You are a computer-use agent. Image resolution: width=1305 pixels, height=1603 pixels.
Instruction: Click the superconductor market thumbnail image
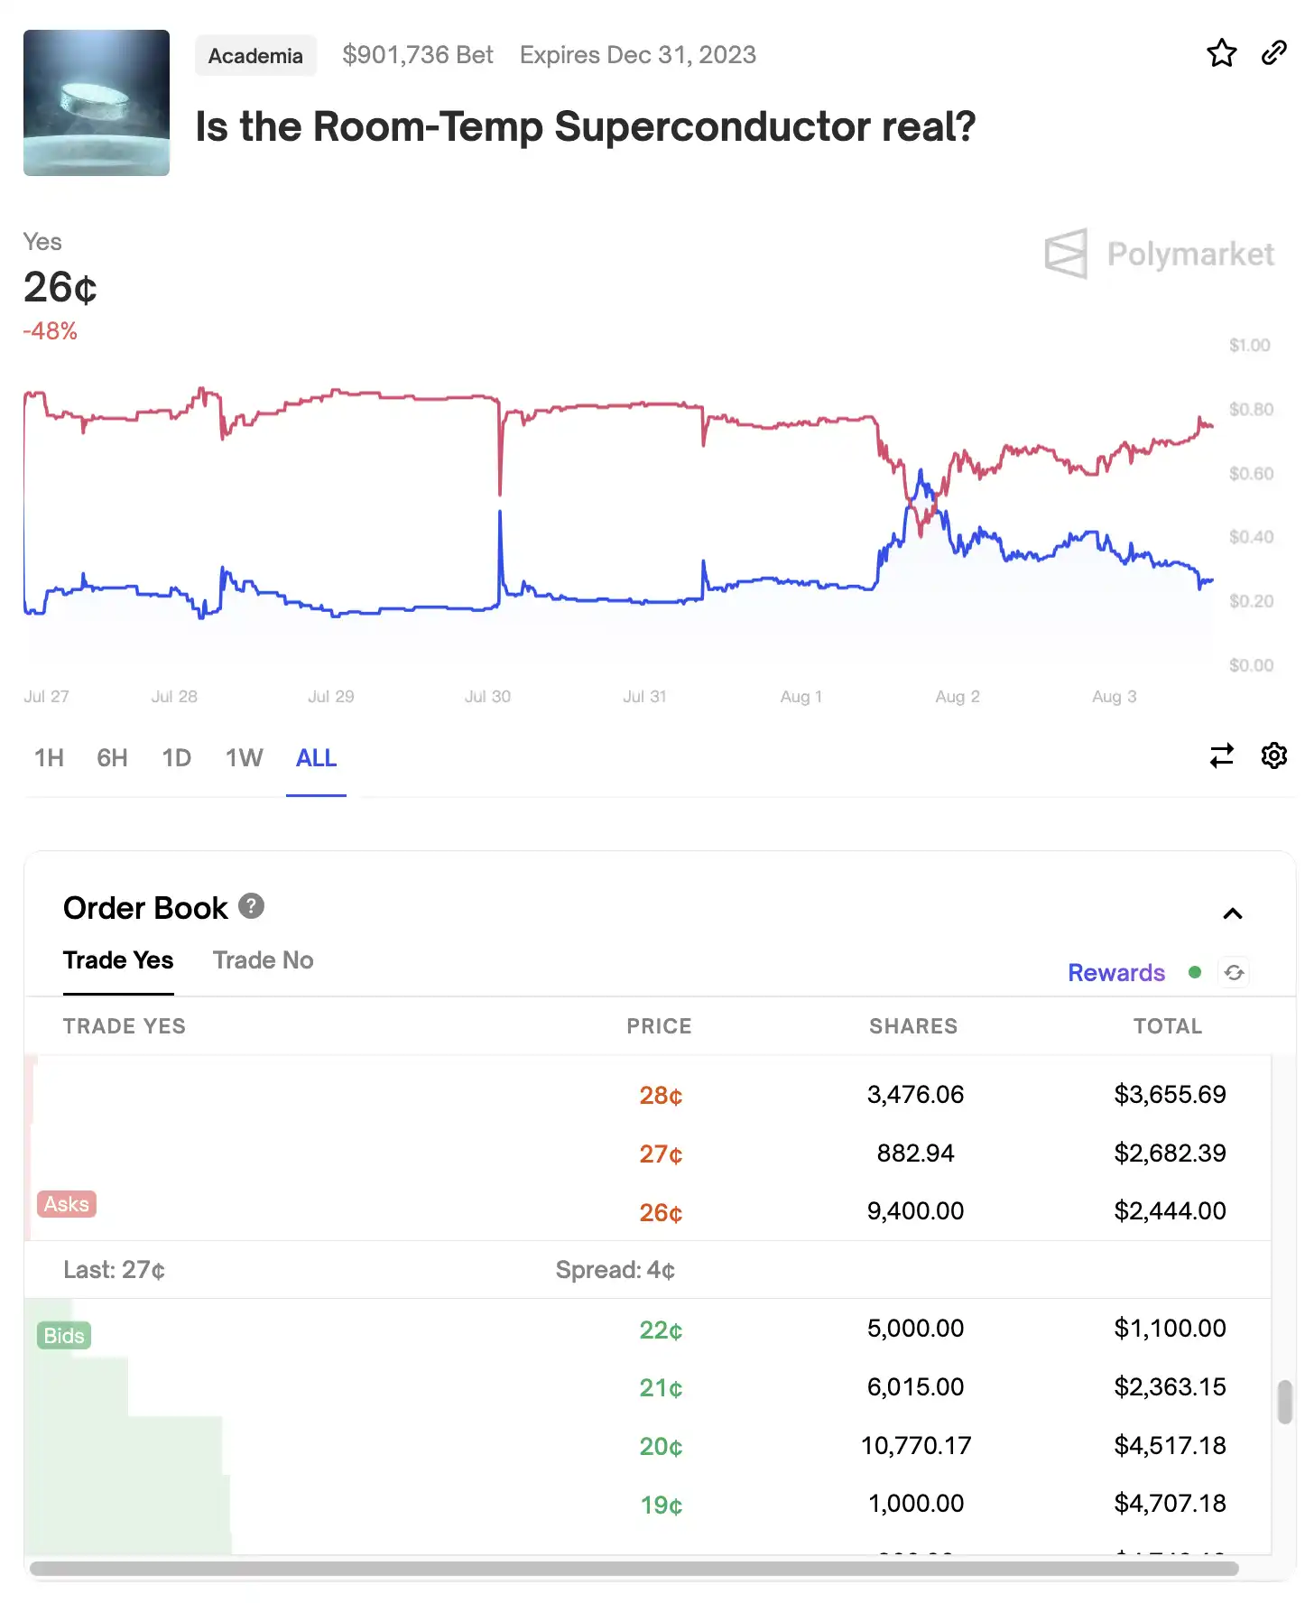pyautogui.click(x=97, y=103)
